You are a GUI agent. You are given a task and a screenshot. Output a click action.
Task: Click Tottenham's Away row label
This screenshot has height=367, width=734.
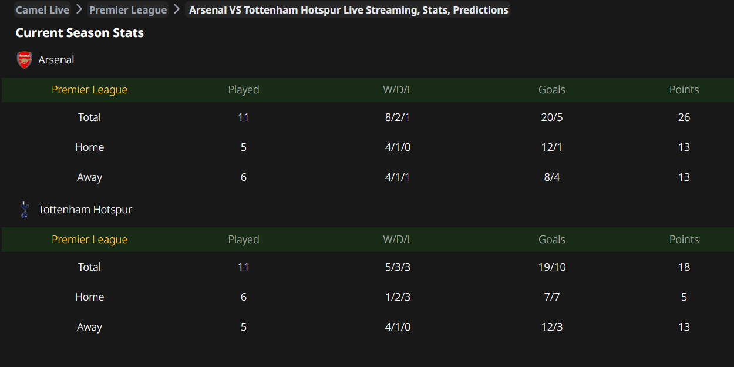coord(89,327)
